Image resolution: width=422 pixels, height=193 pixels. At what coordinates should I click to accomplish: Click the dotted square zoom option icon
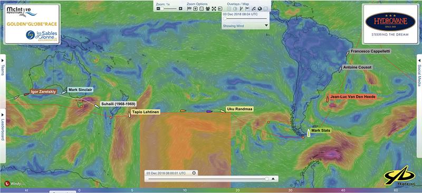[x=202, y=8]
